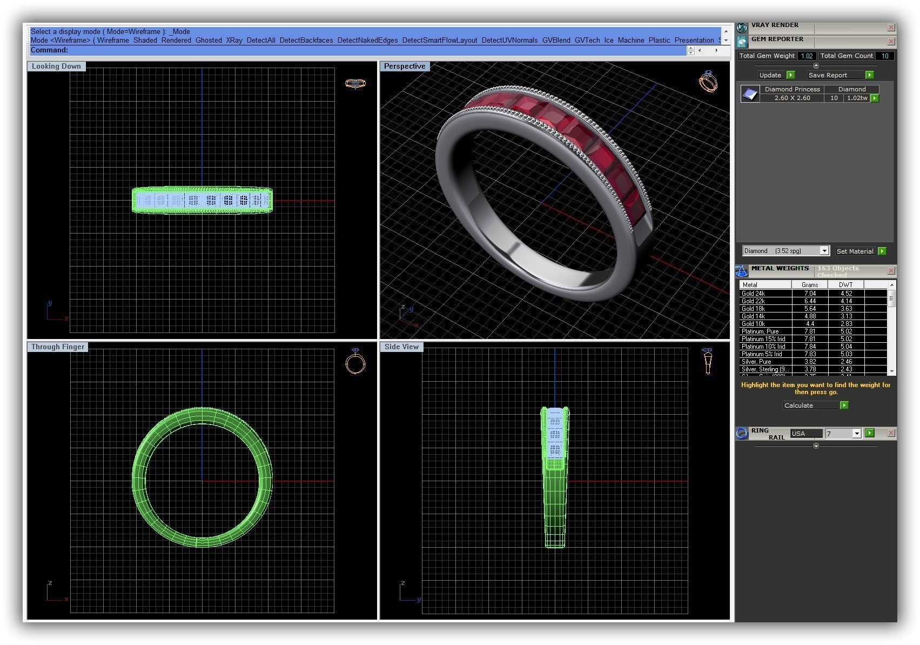Click the VRay Render panel icon

point(742,27)
